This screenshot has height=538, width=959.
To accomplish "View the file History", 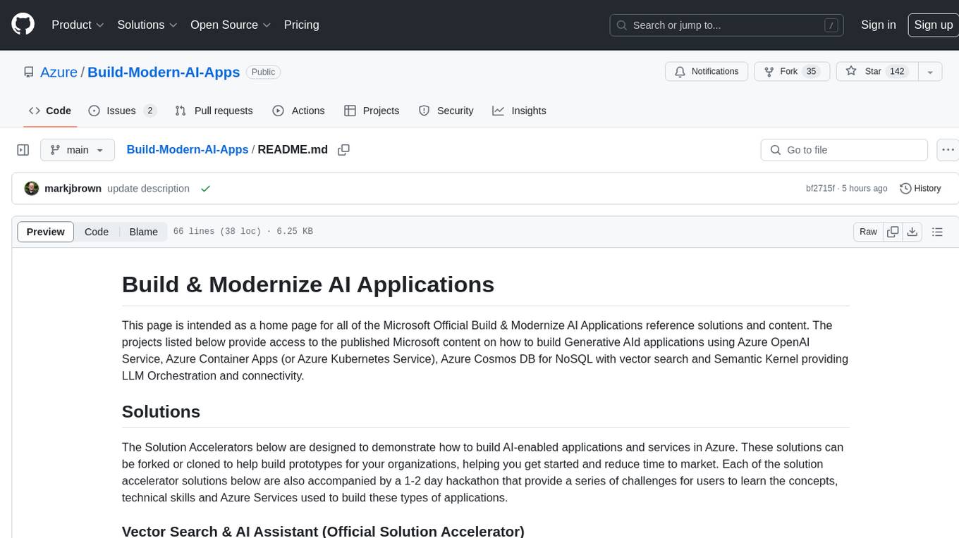I will tap(921, 189).
